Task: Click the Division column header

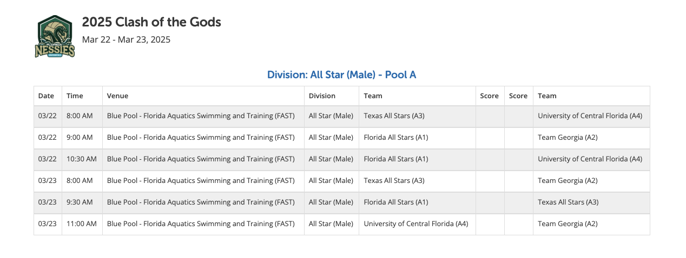Action: point(322,96)
